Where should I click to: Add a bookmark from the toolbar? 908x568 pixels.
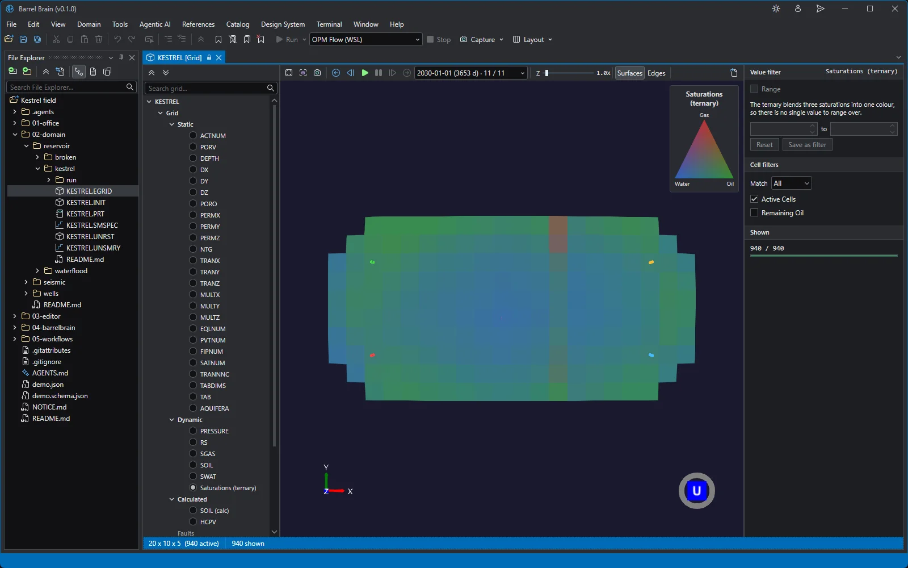point(218,39)
